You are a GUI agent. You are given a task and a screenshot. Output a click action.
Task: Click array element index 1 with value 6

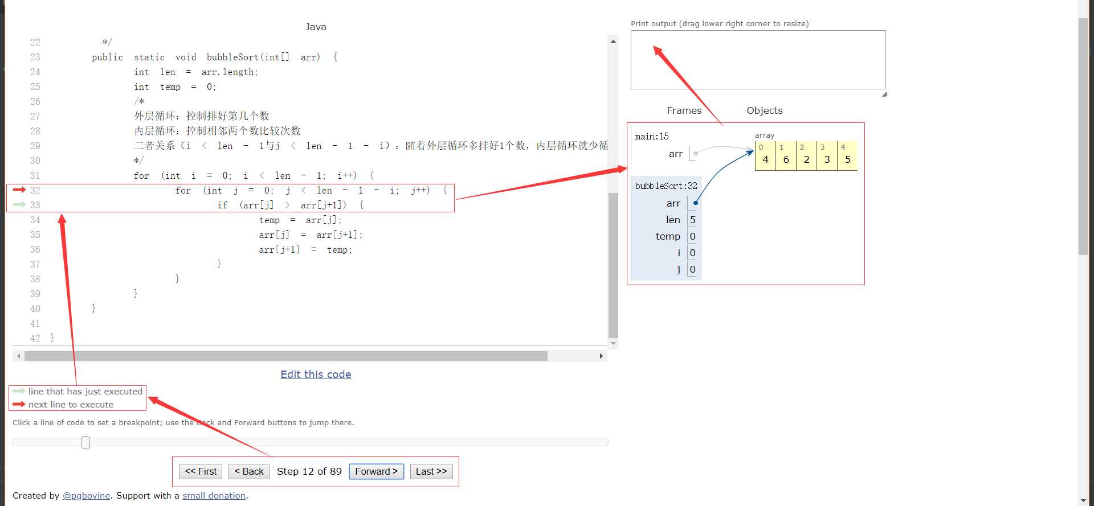point(786,155)
